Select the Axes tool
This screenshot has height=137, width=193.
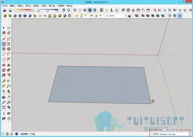pyautogui.click(x=4, y=91)
